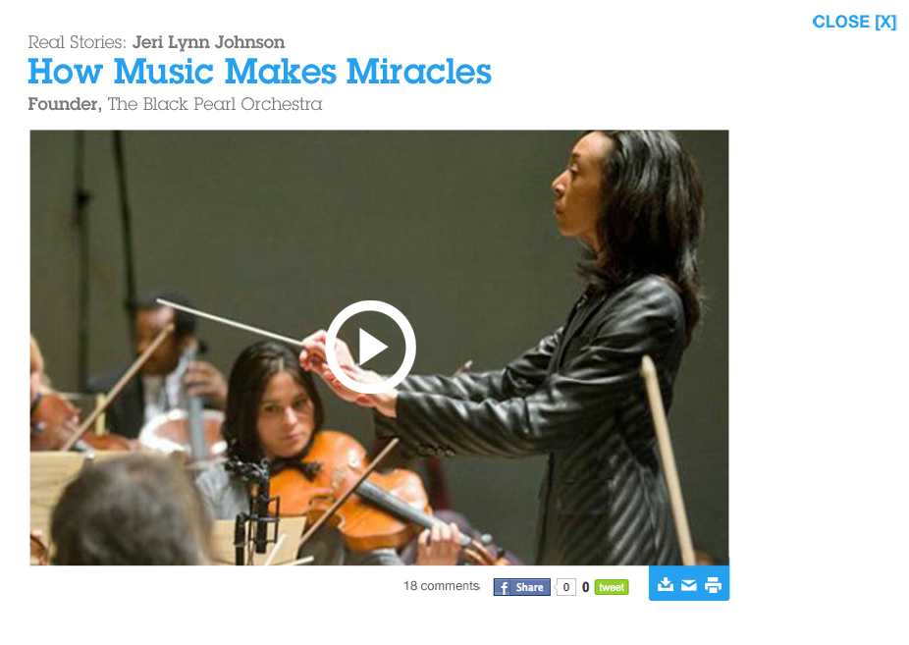Click the Real Stories label
The image size is (909, 645).
tap(78, 42)
